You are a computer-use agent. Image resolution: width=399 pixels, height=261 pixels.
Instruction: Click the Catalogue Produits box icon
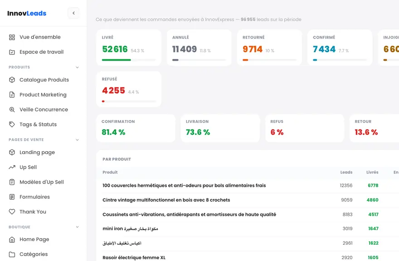[12, 80]
